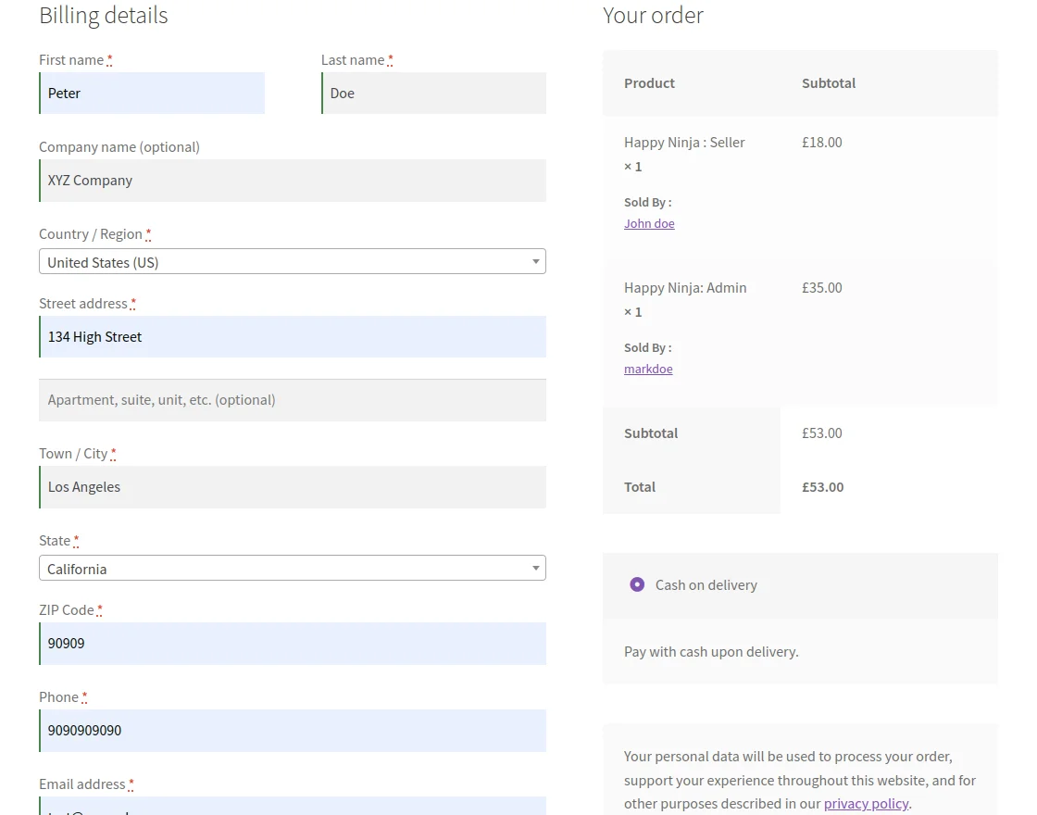Image resolution: width=1037 pixels, height=815 pixels.
Task: Click the Email address input field
Action: pos(292,808)
